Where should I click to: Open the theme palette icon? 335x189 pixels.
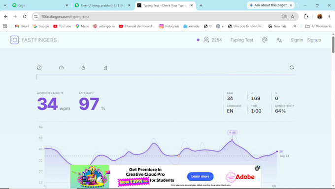click(265, 40)
